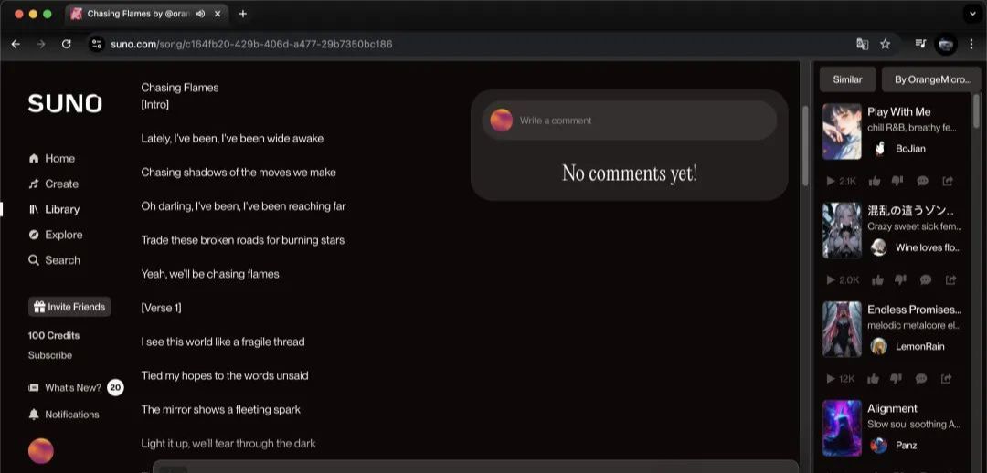This screenshot has width=987, height=473.
Task: Dislike the Play With Me song
Action: (x=899, y=181)
